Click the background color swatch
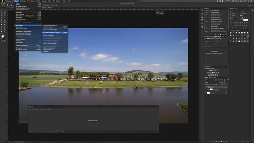 click(x=4, y=38)
